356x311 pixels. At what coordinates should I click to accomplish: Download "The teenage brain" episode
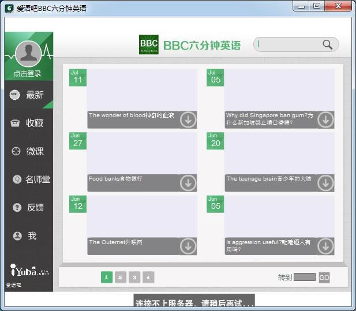[325, 183]
